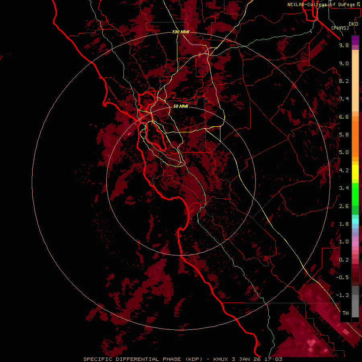
Task: Pick the orange segment of the color bar
Action: pyautogui.click(x=355, y=139)
